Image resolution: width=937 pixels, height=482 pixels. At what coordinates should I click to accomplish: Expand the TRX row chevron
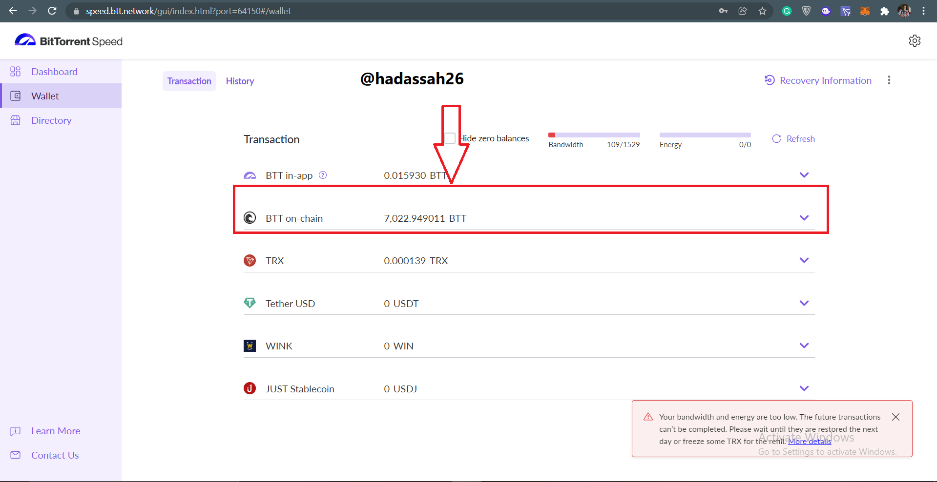point(804,260)
